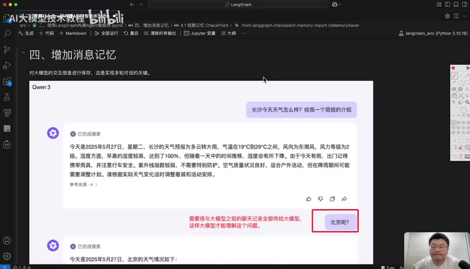Open the .ipynb file breadcrumb

point(78,25)
